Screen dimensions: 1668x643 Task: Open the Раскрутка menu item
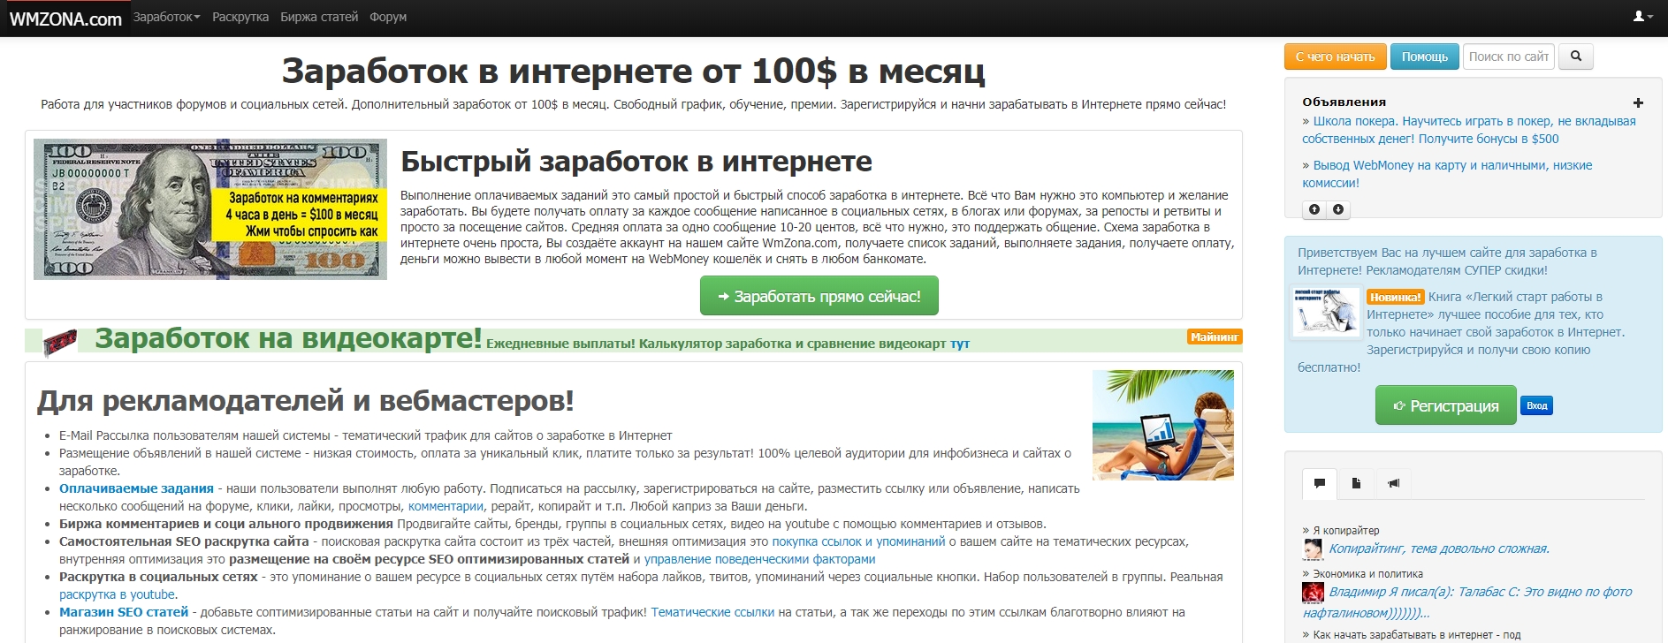[x=240, y=17]
